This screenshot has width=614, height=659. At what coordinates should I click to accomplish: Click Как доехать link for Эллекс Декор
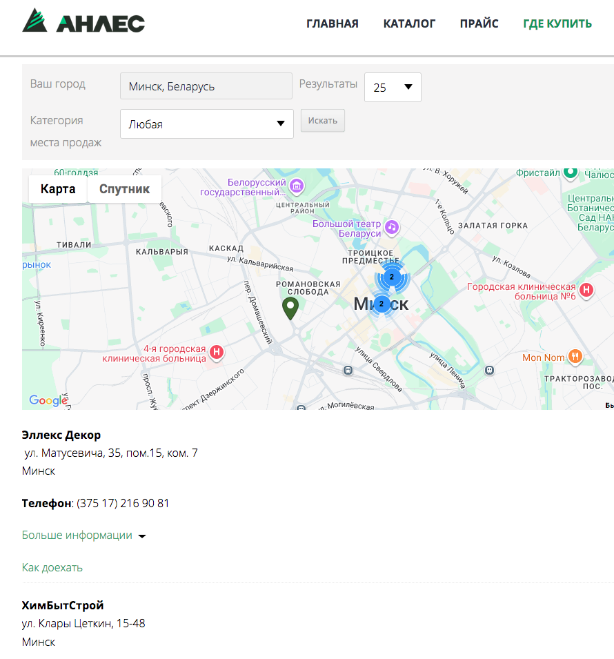click(x=52, y=567)
